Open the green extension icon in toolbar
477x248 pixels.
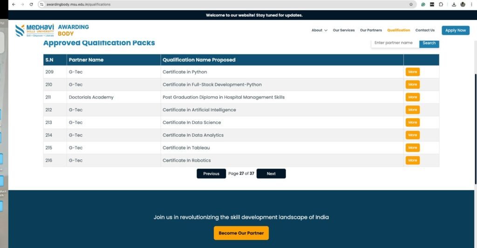tap(423, 5)
